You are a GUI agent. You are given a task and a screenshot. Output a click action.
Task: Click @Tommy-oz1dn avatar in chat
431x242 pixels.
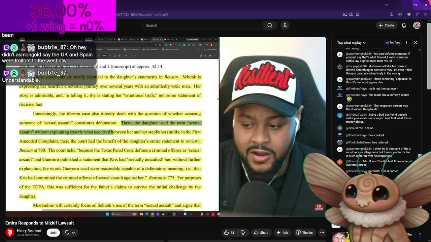coord(340,162)
